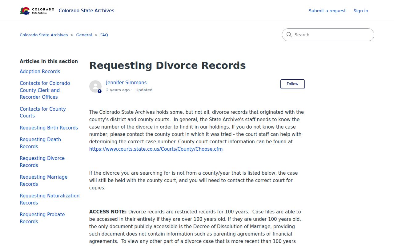Open Requesting Marriage Records article

pos(44,181)
